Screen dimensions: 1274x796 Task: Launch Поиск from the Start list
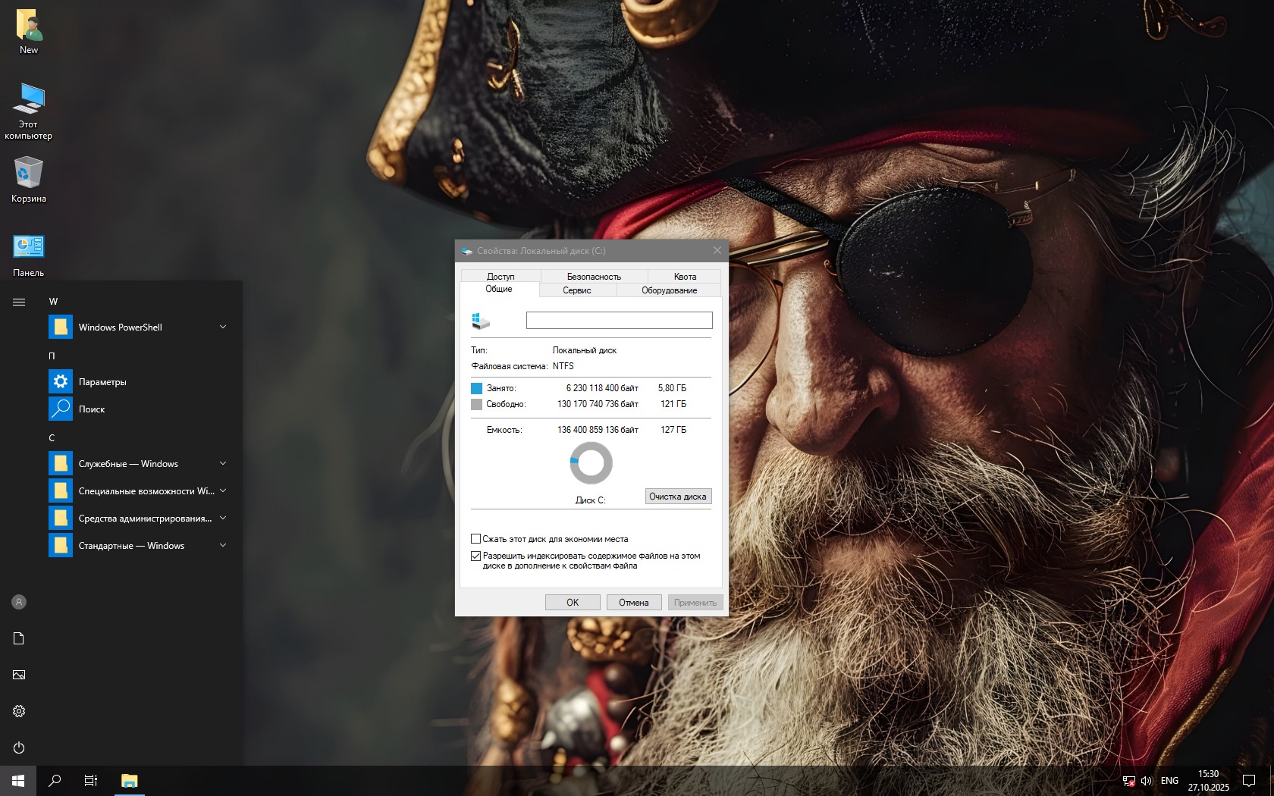pos(91,409)
